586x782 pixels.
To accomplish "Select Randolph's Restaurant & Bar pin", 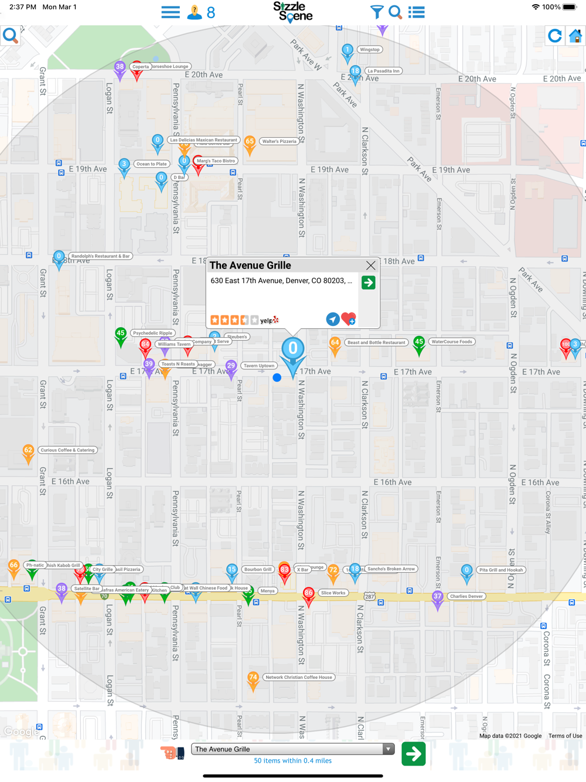I will click(59, 260).
